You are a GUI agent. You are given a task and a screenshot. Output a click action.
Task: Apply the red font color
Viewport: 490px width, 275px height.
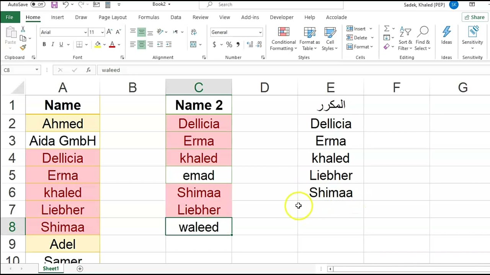112,44
